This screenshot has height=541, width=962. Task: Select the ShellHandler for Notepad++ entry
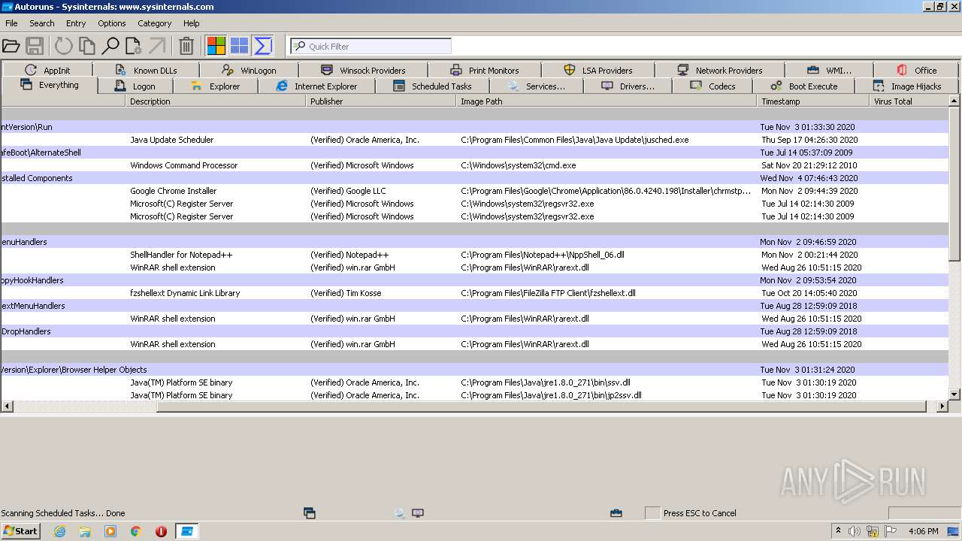(x=181, y=255)
